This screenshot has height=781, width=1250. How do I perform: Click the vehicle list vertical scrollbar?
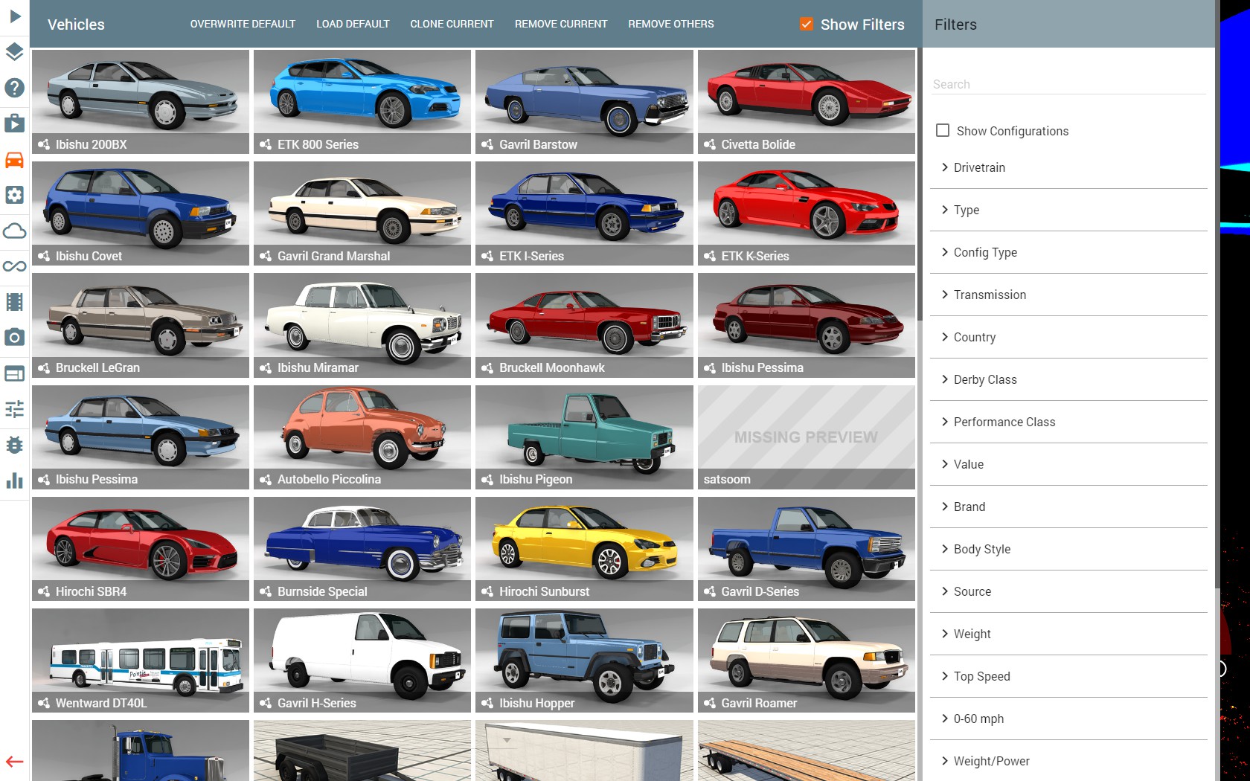coord(920,184)
